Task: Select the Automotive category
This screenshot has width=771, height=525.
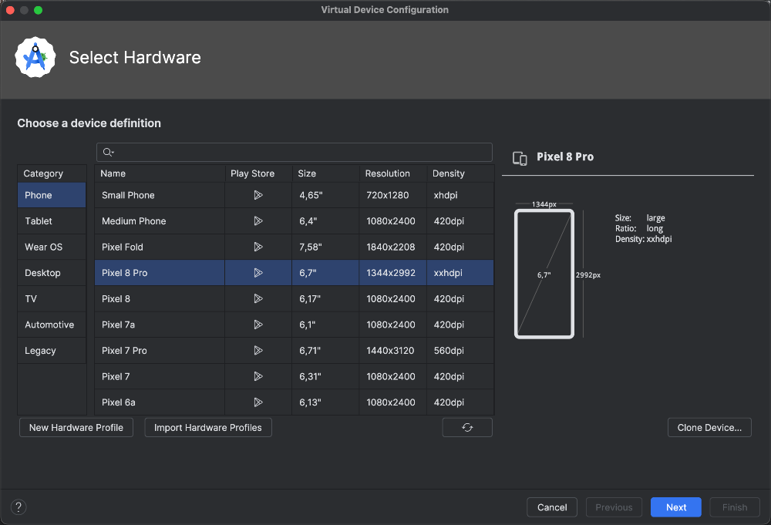Action: pyautogui.click(x=52, y=325)
